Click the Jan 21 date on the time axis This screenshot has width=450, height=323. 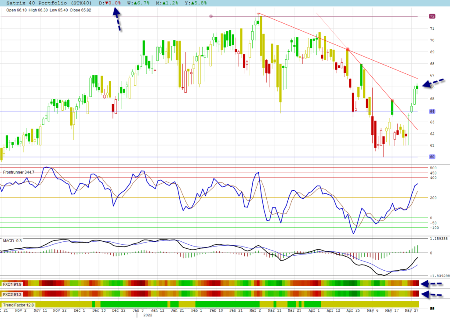pos(178,310)
